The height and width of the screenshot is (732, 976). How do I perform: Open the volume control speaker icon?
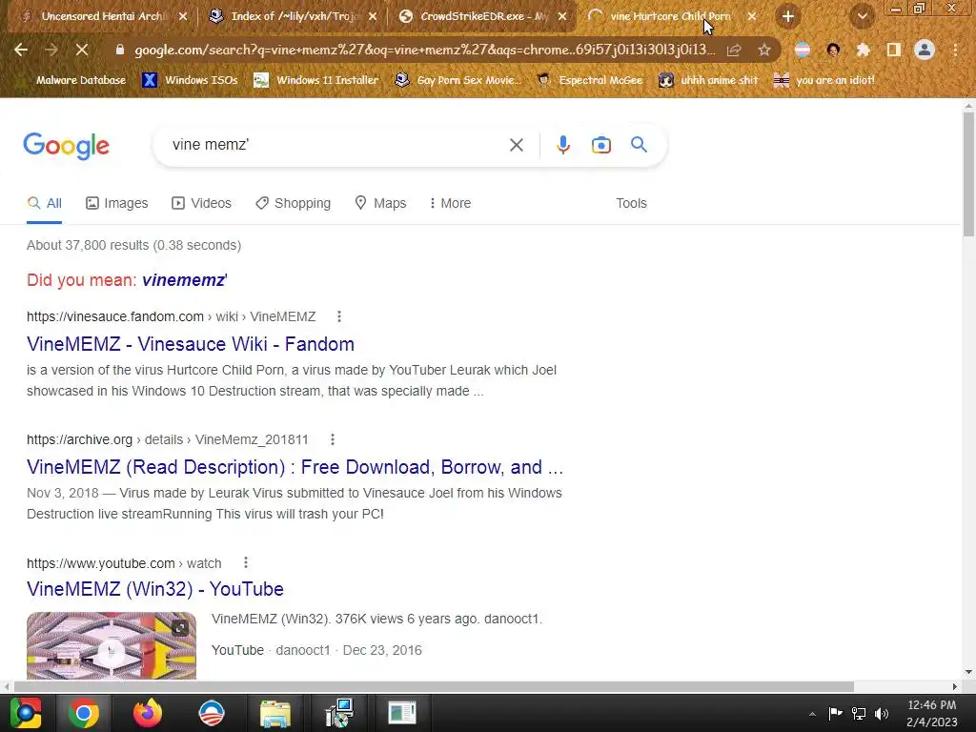pos(882,713)
